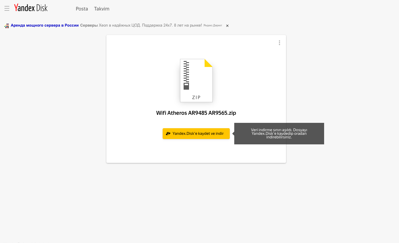Click the Яндекс.Директ label
The width and height of the screenshot is (399, 243).
tap(213, 26)
